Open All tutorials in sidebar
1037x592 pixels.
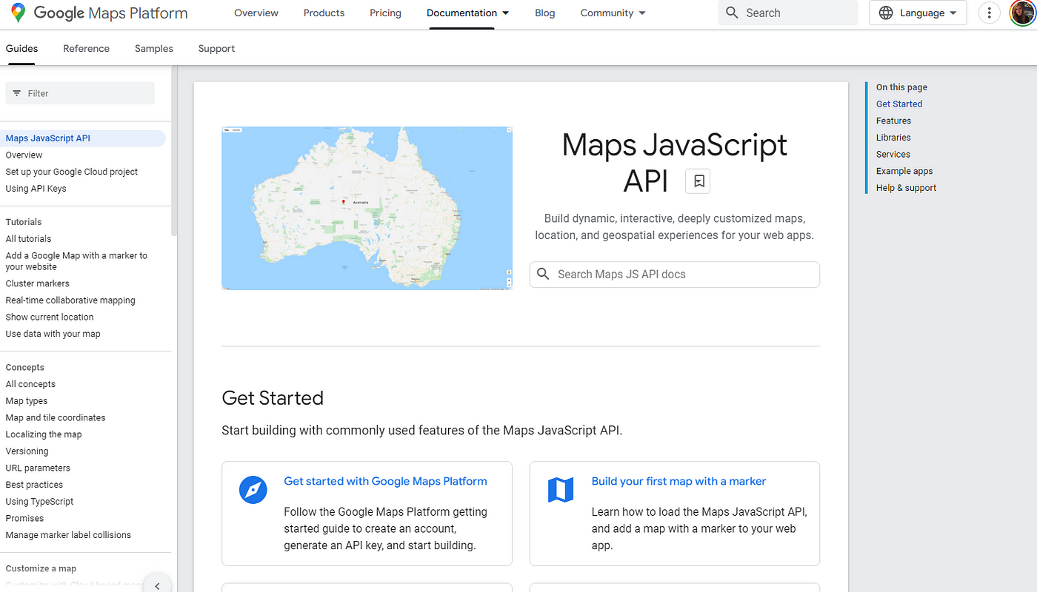28,239
